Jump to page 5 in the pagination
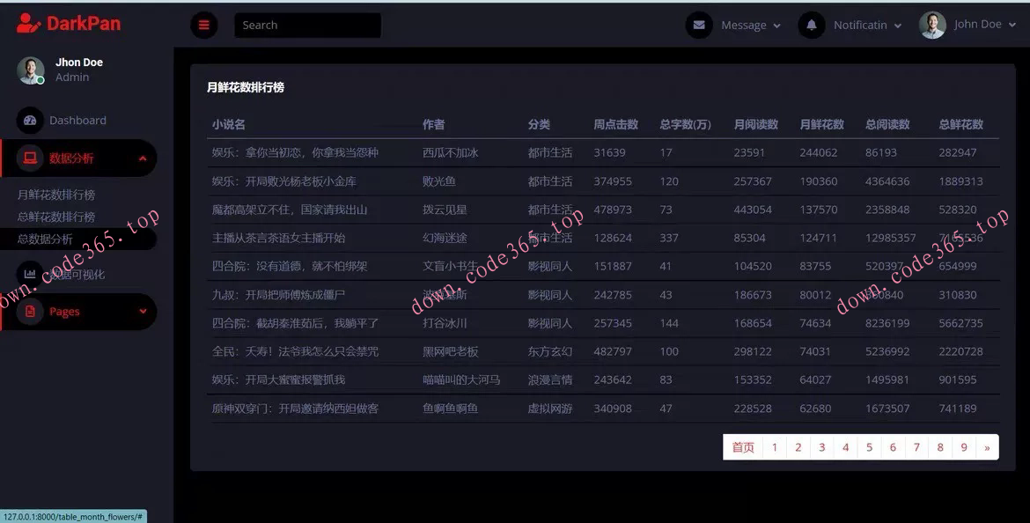 tap(869, 447)
